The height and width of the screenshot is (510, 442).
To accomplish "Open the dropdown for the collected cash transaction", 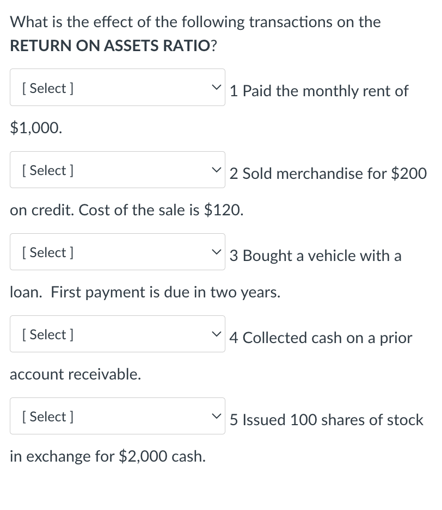I will pos(117,334).
